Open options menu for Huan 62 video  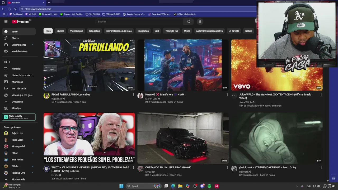click(x=227, y=95)
